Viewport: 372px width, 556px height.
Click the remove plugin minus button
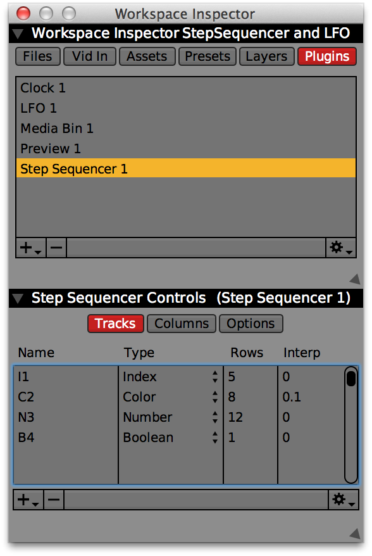[56, 248]
